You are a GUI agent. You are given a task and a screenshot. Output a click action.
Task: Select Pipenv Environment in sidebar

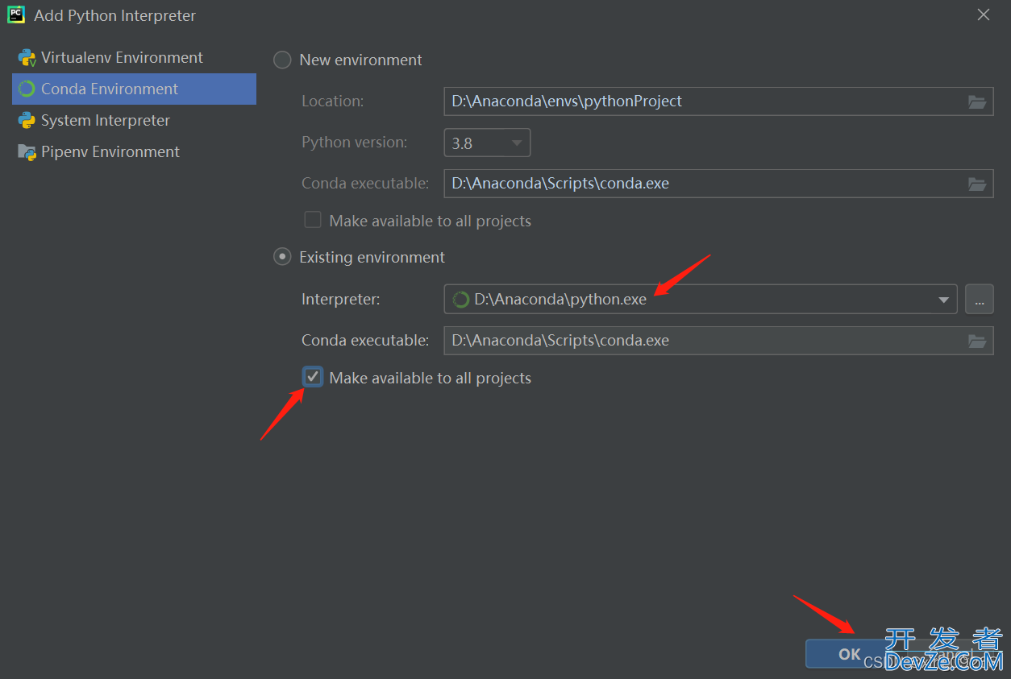pos(134,151)
